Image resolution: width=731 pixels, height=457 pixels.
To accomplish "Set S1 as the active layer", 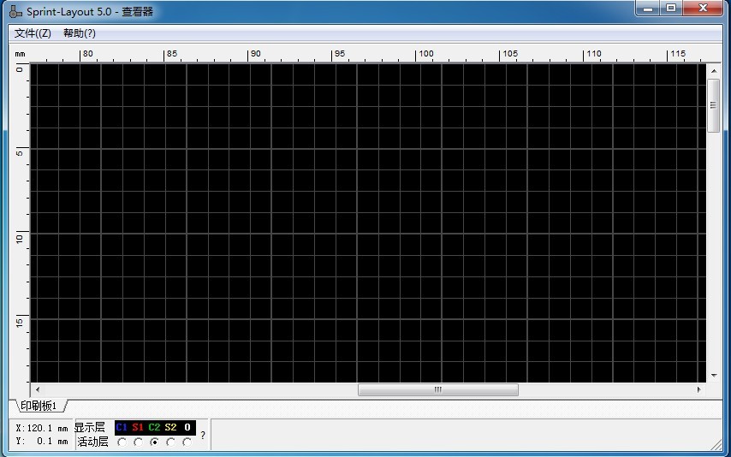I will tap(138, 442).
